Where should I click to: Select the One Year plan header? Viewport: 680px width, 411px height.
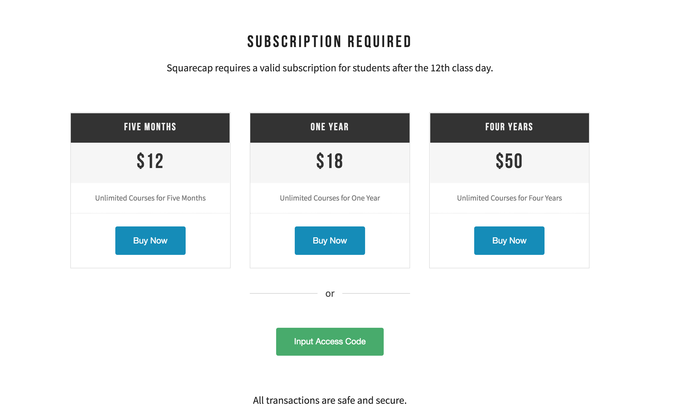point(329,127)
